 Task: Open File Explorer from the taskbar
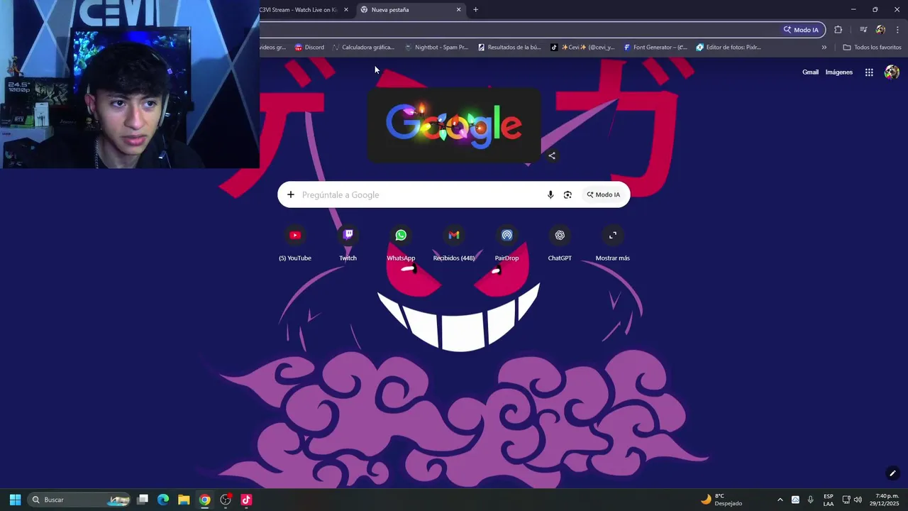click(184, 500)
